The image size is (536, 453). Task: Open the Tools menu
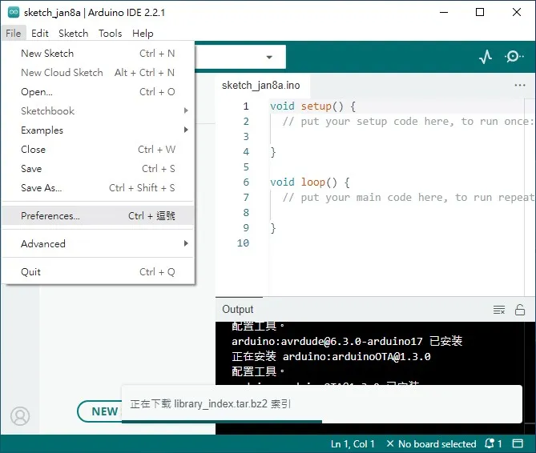[110, 33]
